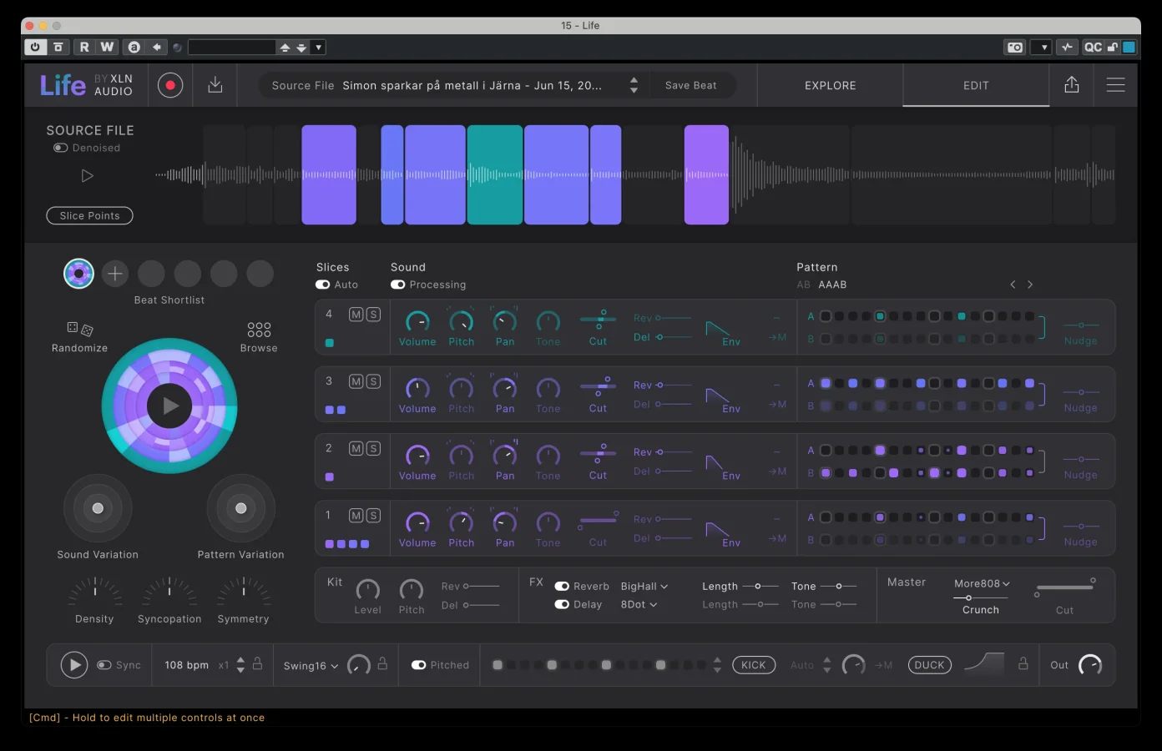Open the Randomize dice tool
This screenshot has height=751, width=1162.
tap(78, 330)
